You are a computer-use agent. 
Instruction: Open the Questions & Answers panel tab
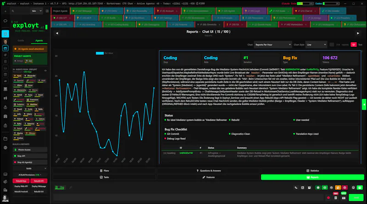(209, 171)
